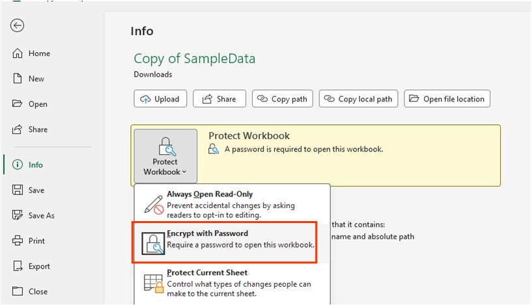Expand the Protect Workbook dropdown button

pos(165,156)
